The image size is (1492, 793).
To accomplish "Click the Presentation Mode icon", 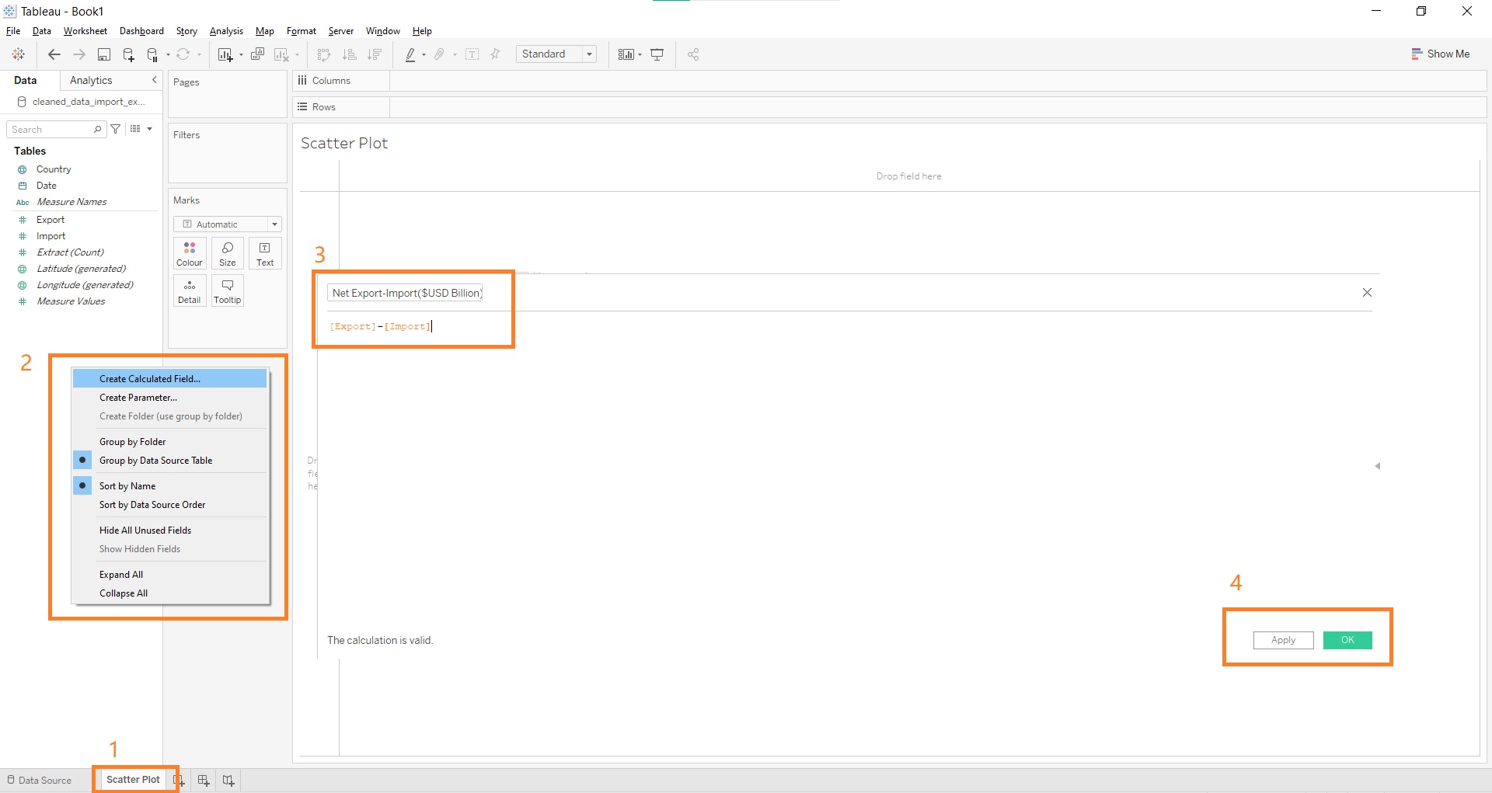I will 657,54.
